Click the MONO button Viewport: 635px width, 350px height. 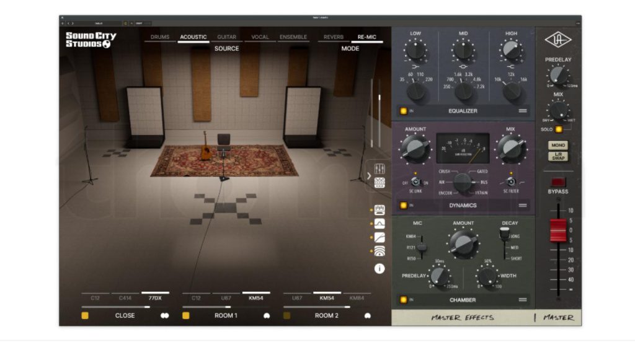click(x=558, y=145)
